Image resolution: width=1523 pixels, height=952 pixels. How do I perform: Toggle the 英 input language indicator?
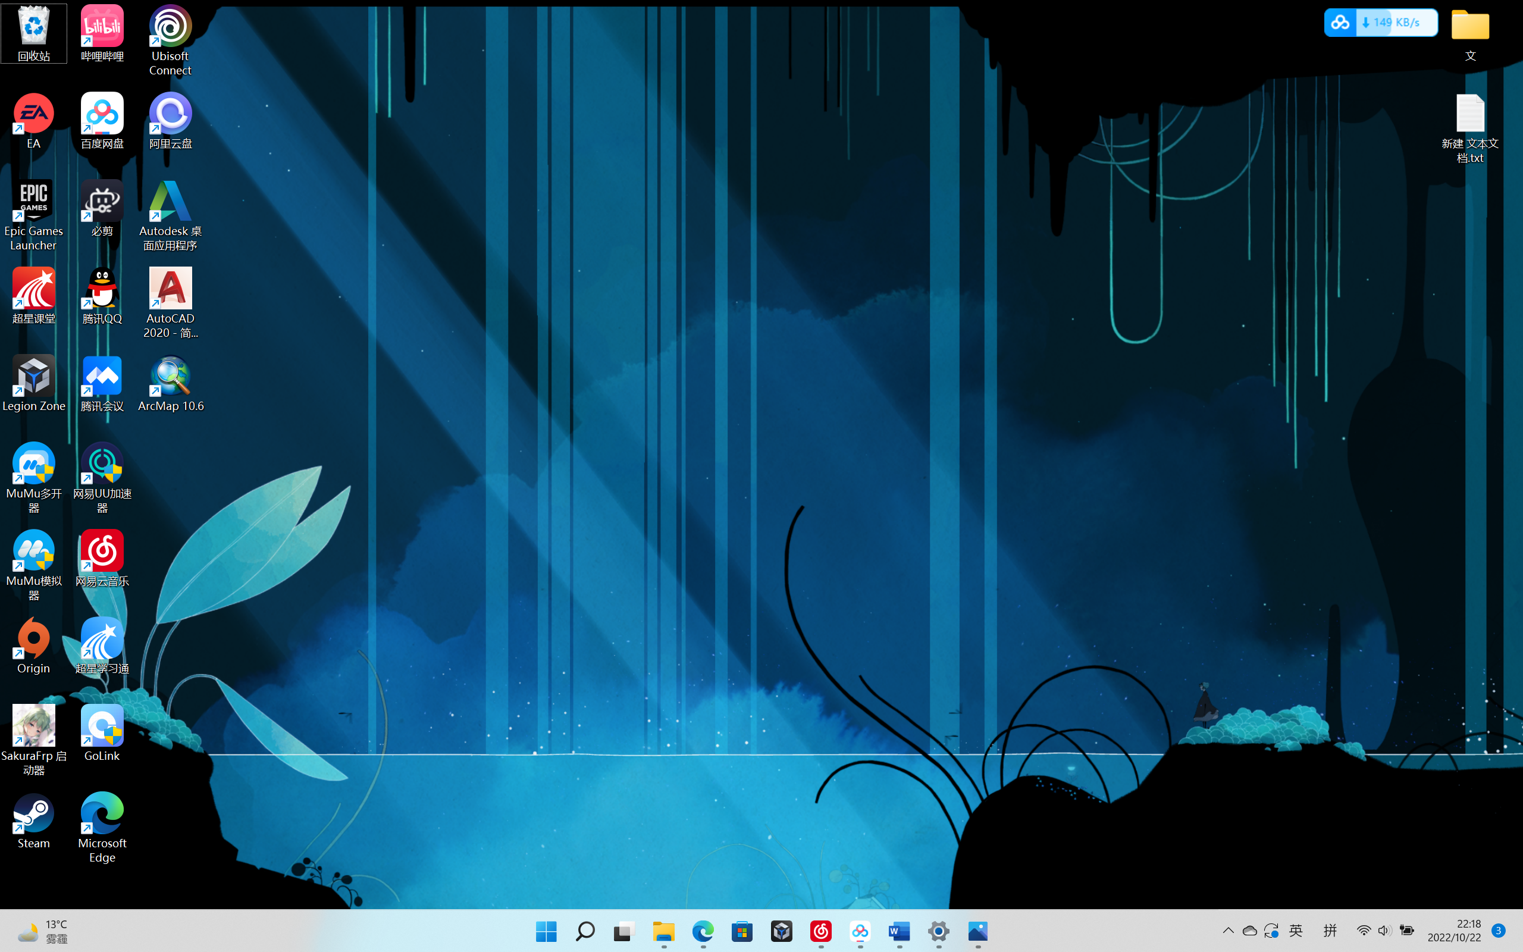click(1295, 931)
